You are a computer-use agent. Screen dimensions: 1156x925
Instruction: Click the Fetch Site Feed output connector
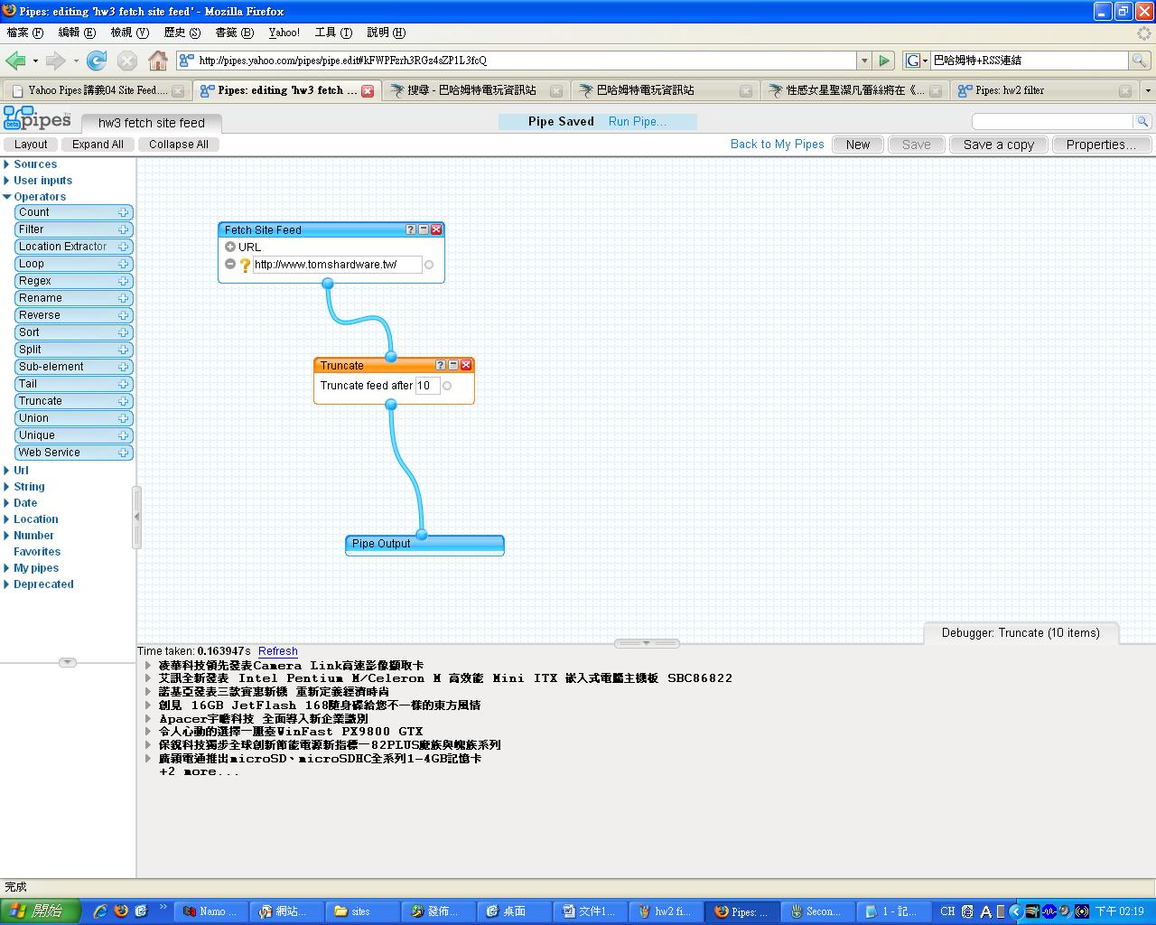tap(328, 284)
